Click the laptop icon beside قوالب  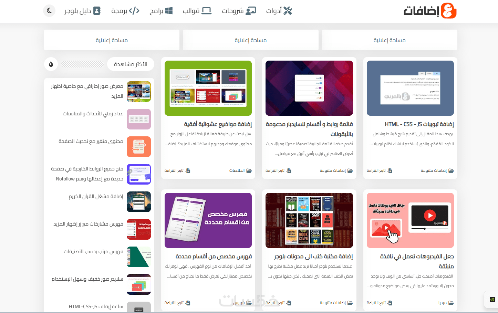(206, 11)
